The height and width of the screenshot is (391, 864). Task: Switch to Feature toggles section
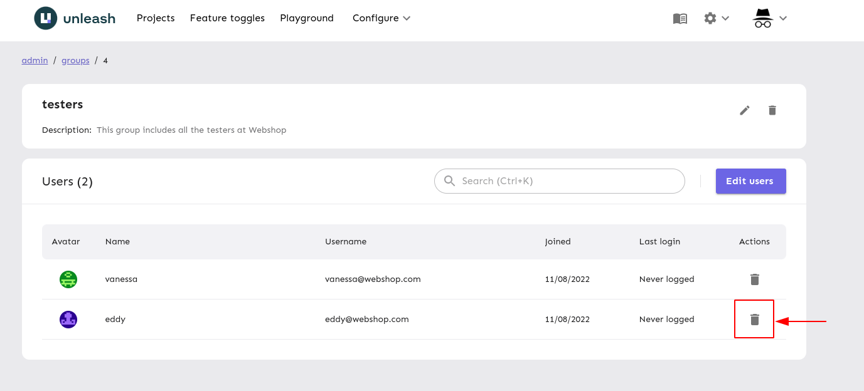pyautogui.click(x=227, y=18)
